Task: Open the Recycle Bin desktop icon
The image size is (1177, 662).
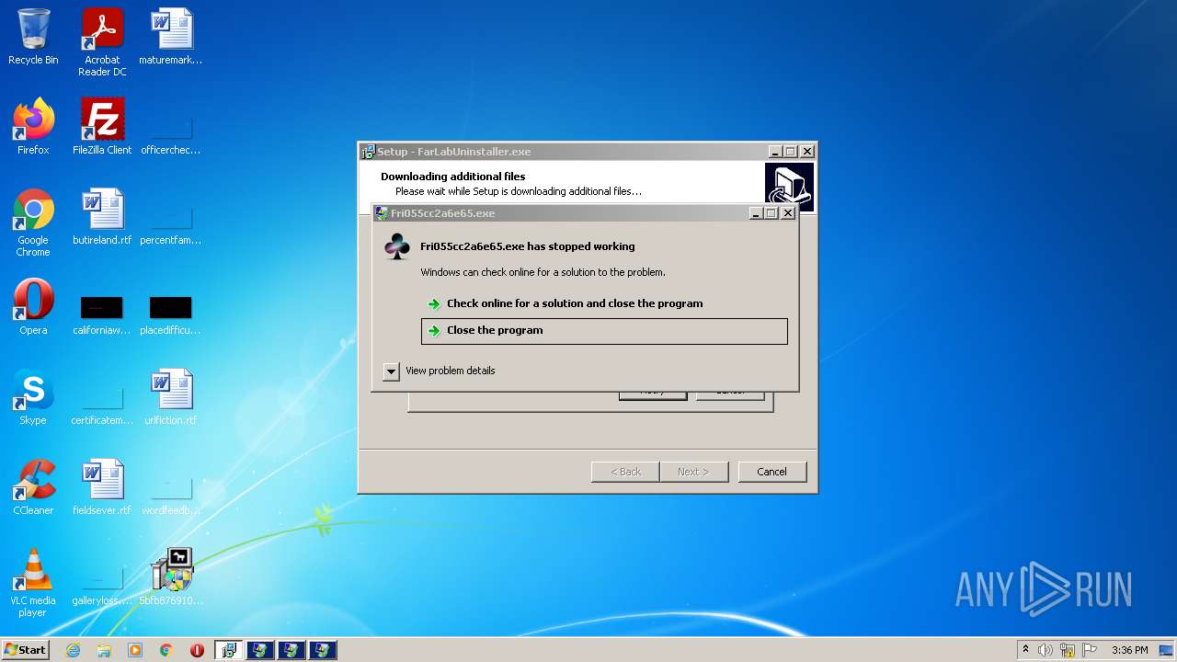Action: click(x=33, y=37)
